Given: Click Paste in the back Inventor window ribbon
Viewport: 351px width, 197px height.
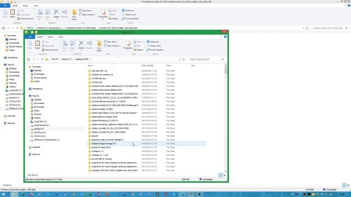Looking at the screenshot, I should coord(13,14).
